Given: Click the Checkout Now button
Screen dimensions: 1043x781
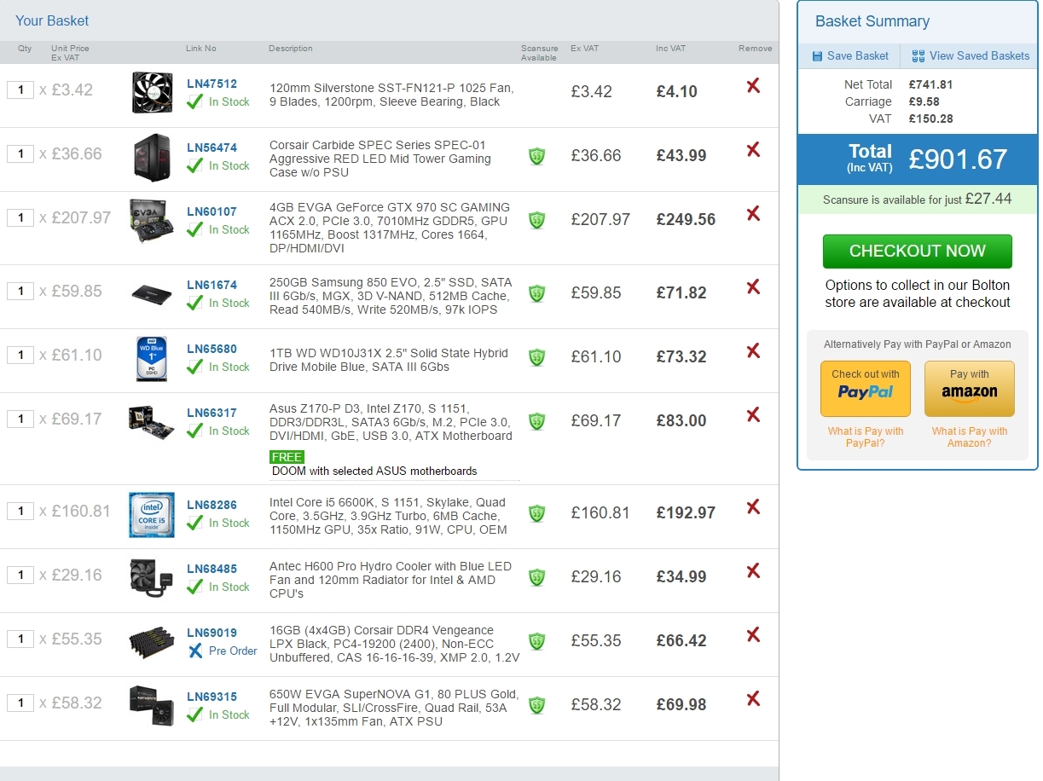Looking at the screenshot, I should point(918,252).
